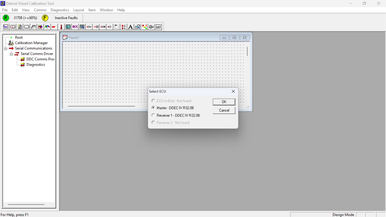The height and width of the screenshot is (217, 386).
Task: Collapse the Serial Comms Driver branch
Action: [11, 54]
